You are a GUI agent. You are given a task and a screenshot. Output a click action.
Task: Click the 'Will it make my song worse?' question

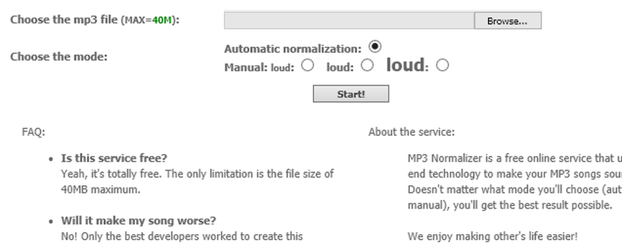[139, 220]
